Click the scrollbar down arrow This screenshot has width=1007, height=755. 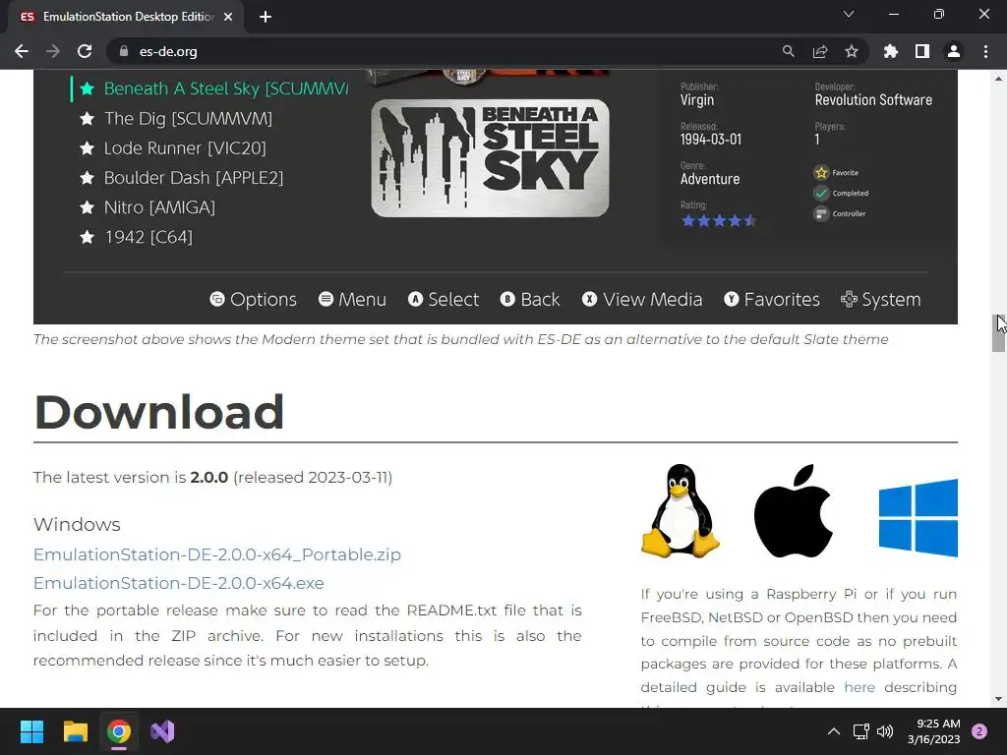(998, 699)
